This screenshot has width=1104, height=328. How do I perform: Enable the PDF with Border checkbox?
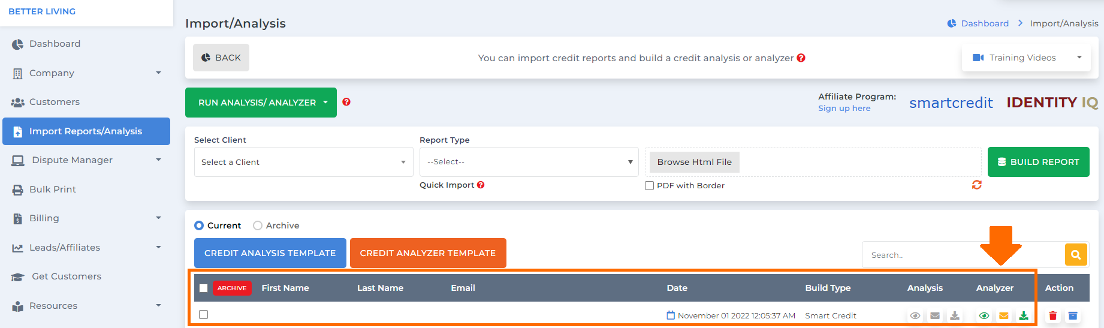[649, 185]
